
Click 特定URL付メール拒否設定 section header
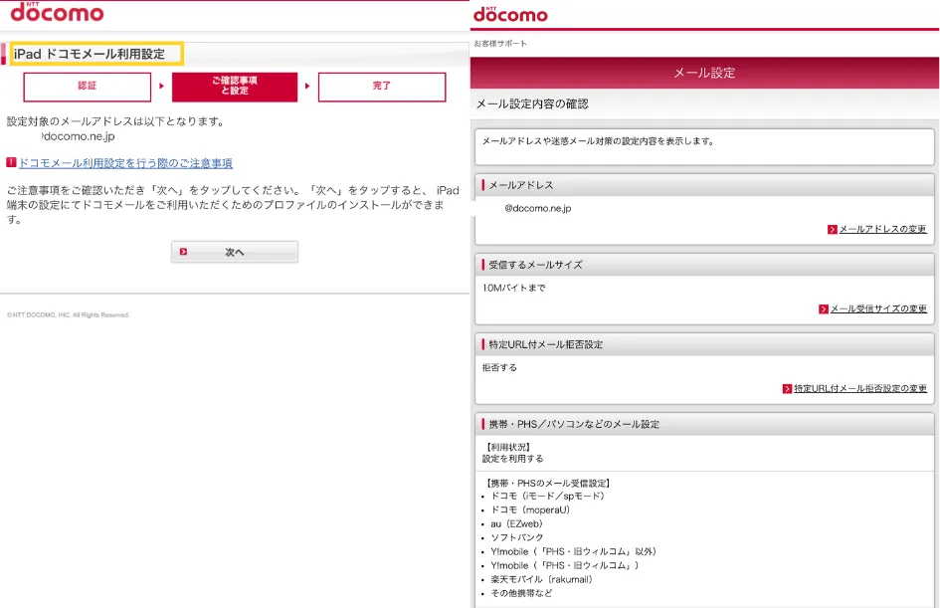[704, 344]
